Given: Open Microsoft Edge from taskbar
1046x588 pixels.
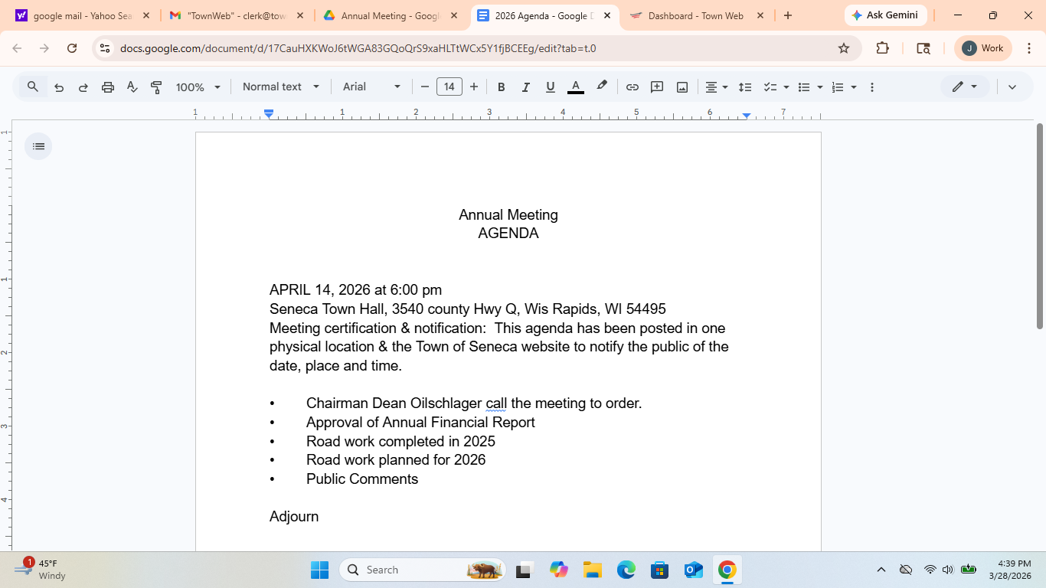Looking at the screenshot, I should (626, 570).
